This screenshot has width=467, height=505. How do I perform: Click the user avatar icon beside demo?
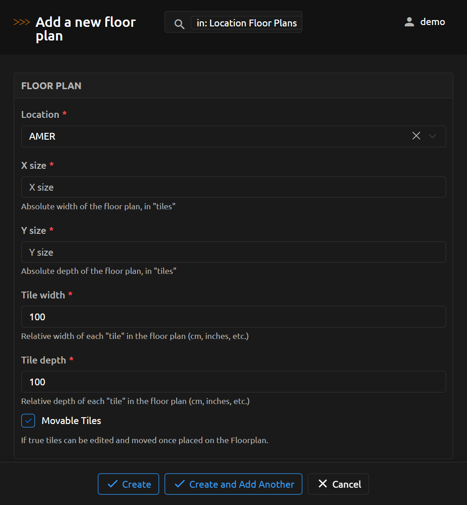click(x=409, y=22)
